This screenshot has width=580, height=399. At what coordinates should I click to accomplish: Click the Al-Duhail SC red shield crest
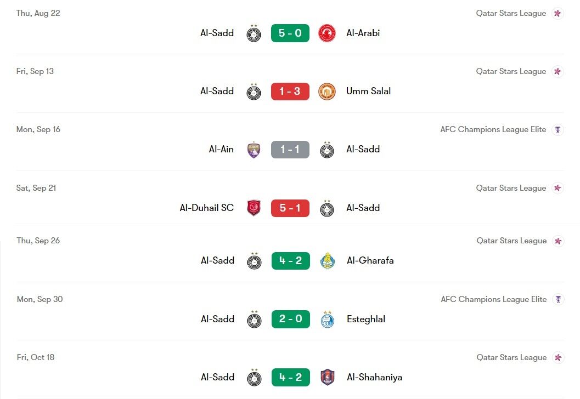click(x=254, y=208)
